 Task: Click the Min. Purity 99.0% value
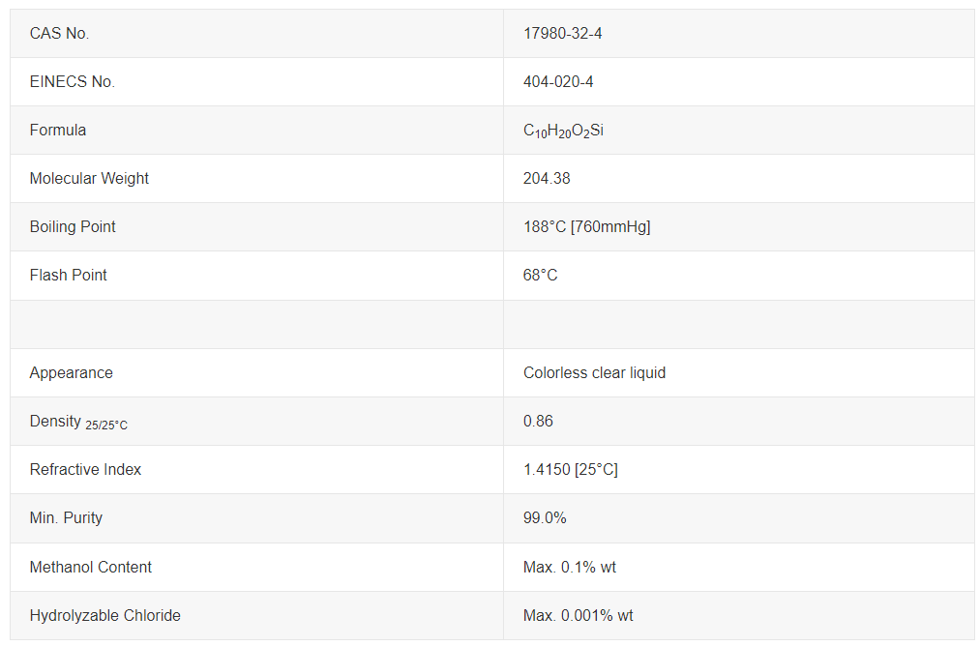click(x=545, y=518)
